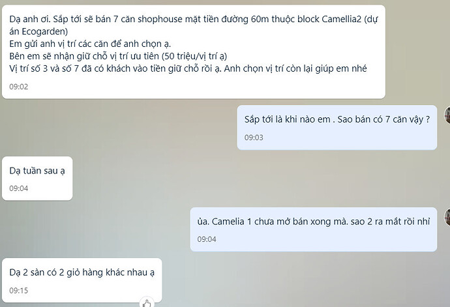
Task: Click the 09:03 timestamp in blue bubble
Action: point(254,138)
